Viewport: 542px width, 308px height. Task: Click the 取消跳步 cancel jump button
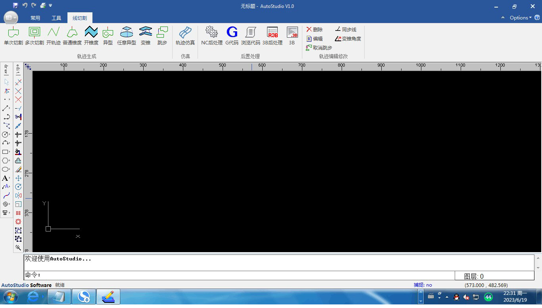pos(319,48)
